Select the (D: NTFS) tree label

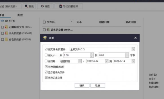[10, 21]
